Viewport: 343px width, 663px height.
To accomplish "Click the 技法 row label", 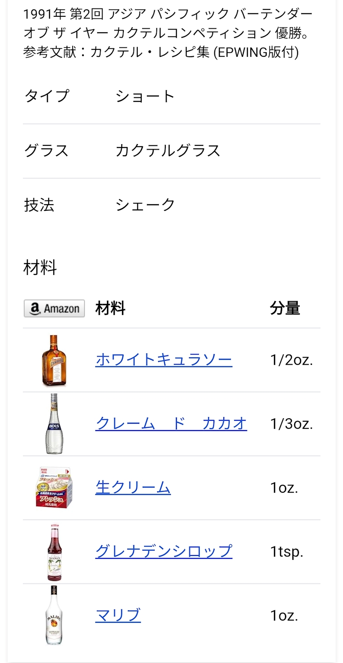I will [x=39, y=205].
